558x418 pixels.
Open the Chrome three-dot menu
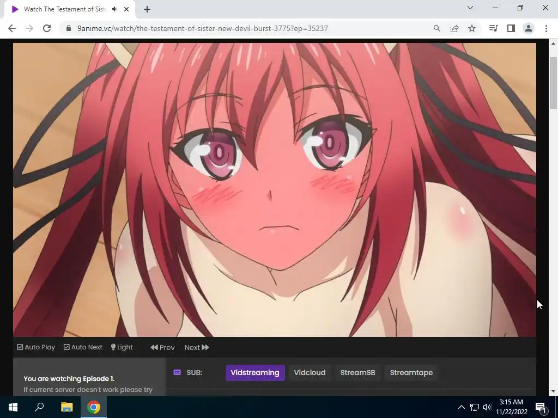546,28
